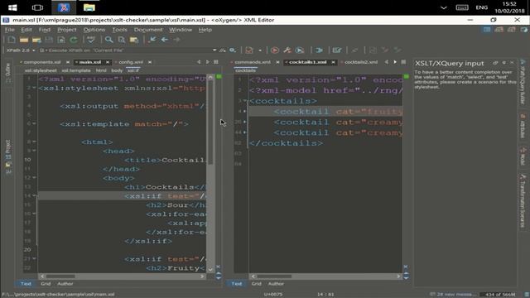Switch left editor to Author mode
The width and height of the screenshot is (530, 298).
tap(65, 284)
